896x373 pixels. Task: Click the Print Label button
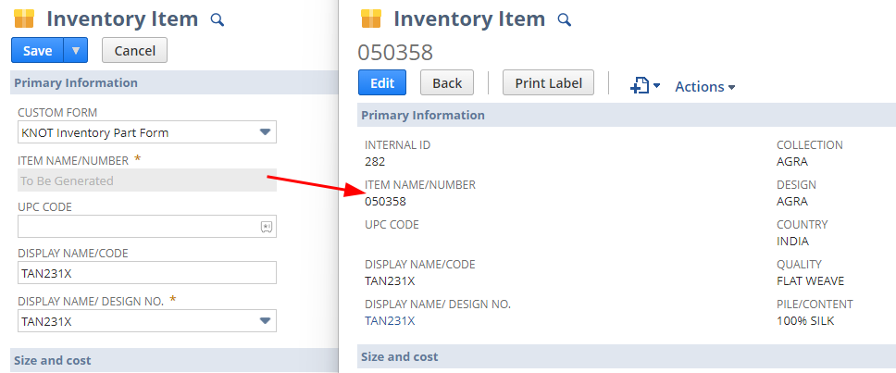pos(548,83)
